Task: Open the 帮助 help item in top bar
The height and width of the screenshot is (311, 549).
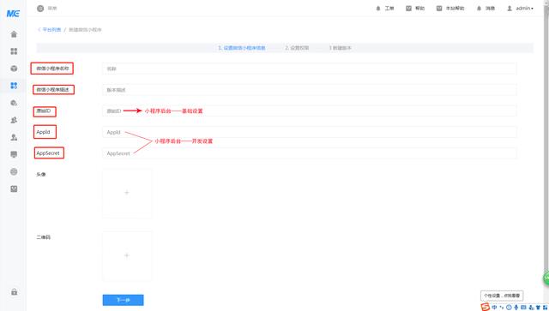Action: point(415,9)
